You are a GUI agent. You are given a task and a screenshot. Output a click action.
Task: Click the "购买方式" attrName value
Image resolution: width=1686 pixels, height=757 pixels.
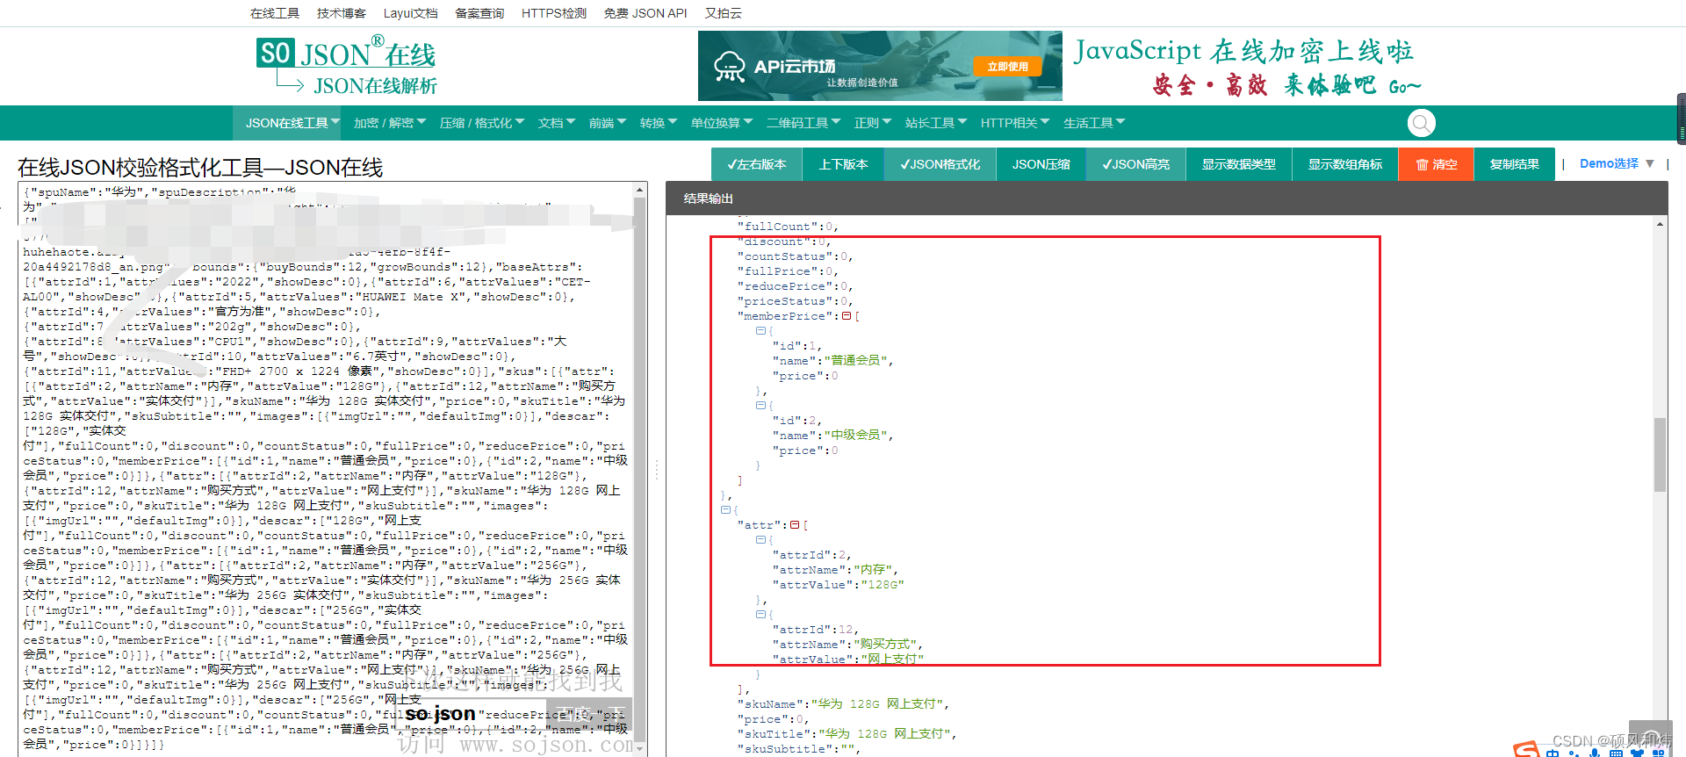886,645
